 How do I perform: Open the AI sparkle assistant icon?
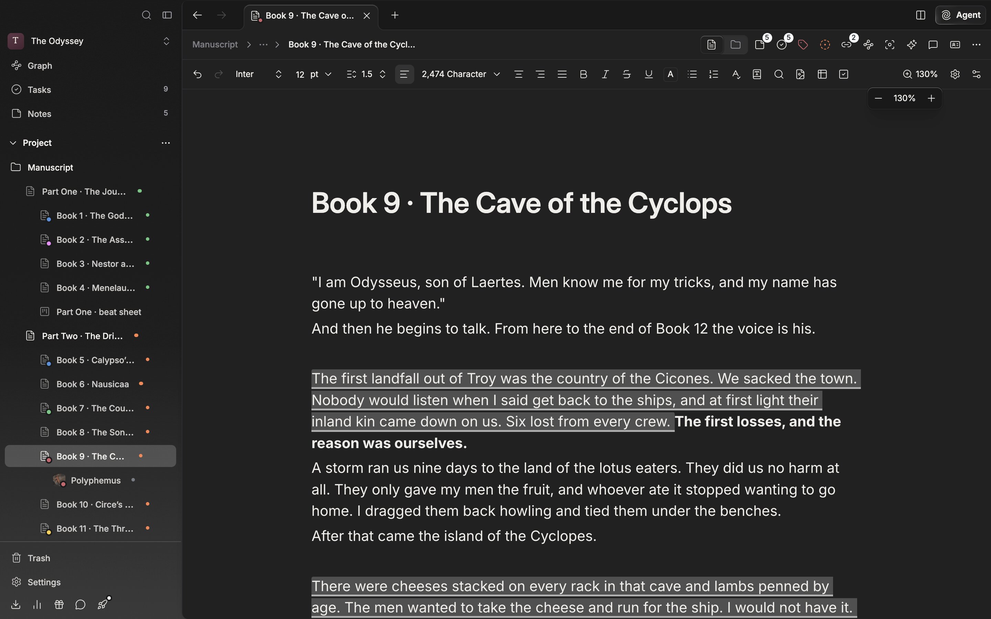(912, 45)
